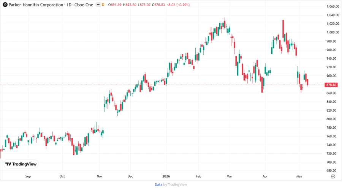The image size is (342, 189).
Task: Click the May label on time axis
Action: (x=299, y=176)
